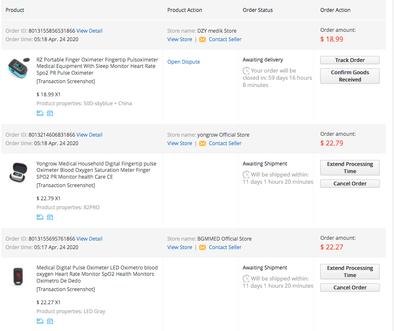Track Order for the DZY medik order
The image size is (394, 331).
tap(350, 60)
